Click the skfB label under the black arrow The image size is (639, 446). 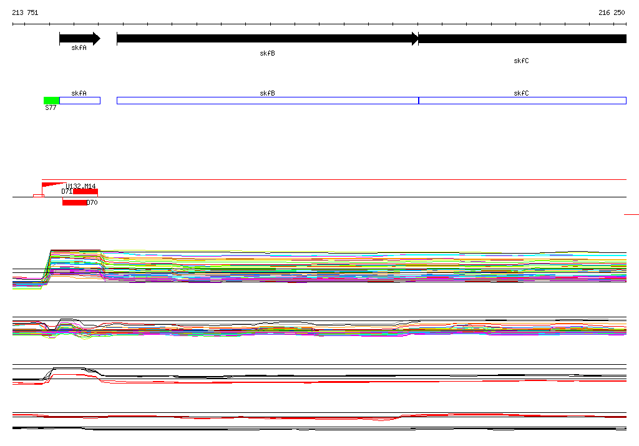coord(267,54)
